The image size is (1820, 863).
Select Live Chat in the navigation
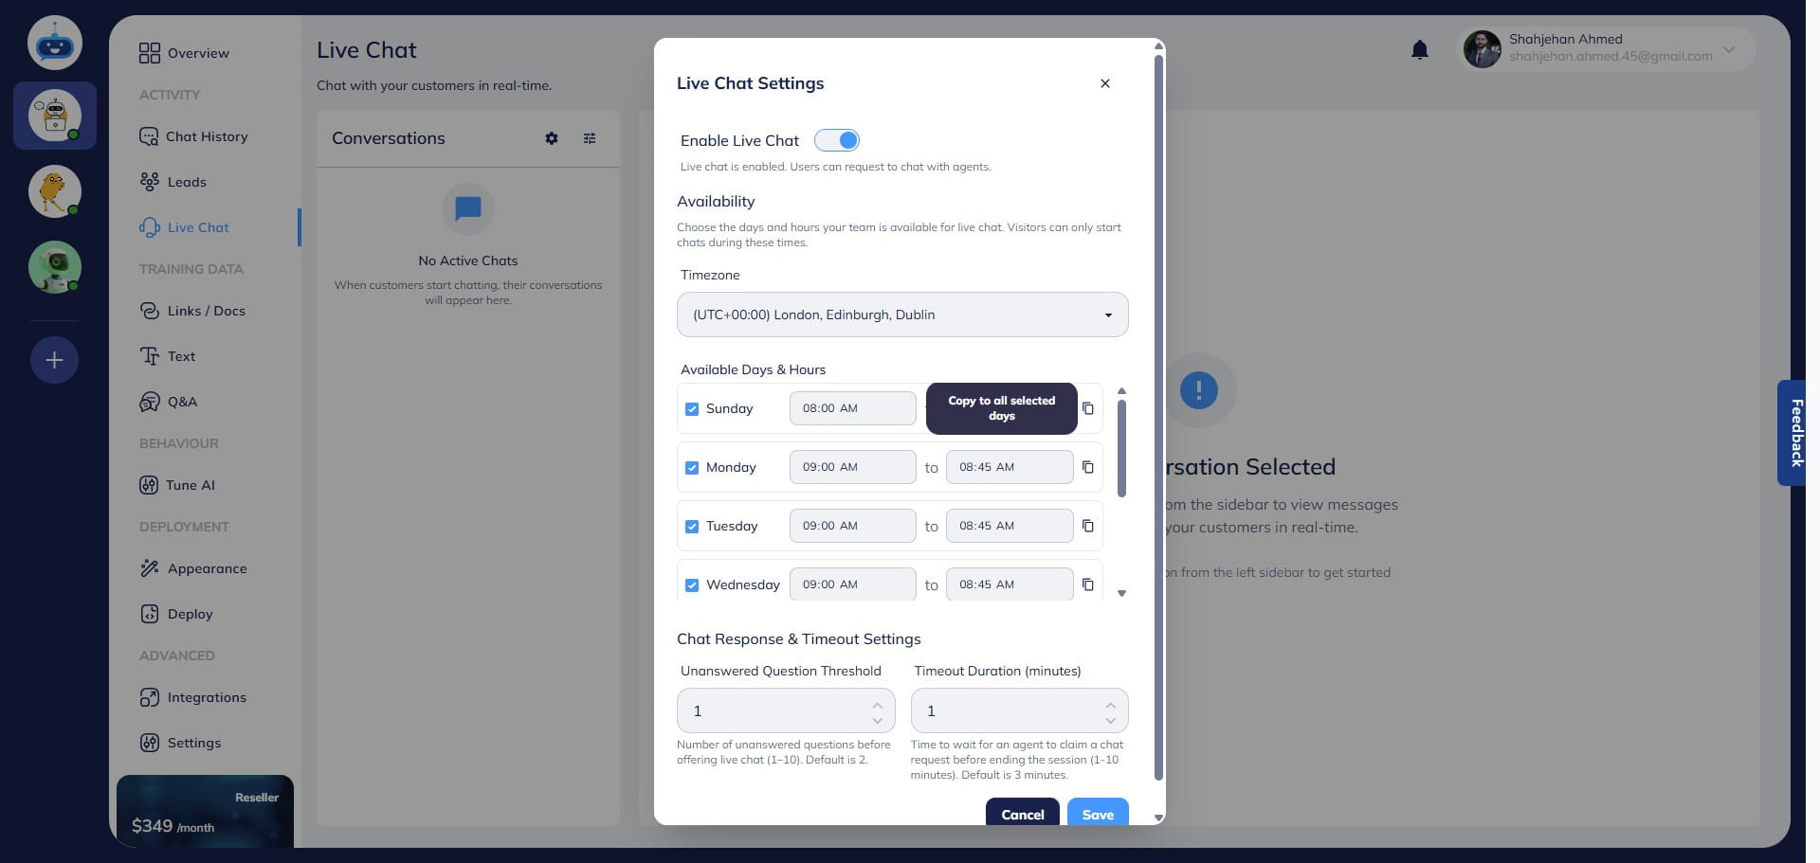tap(196, 226)
